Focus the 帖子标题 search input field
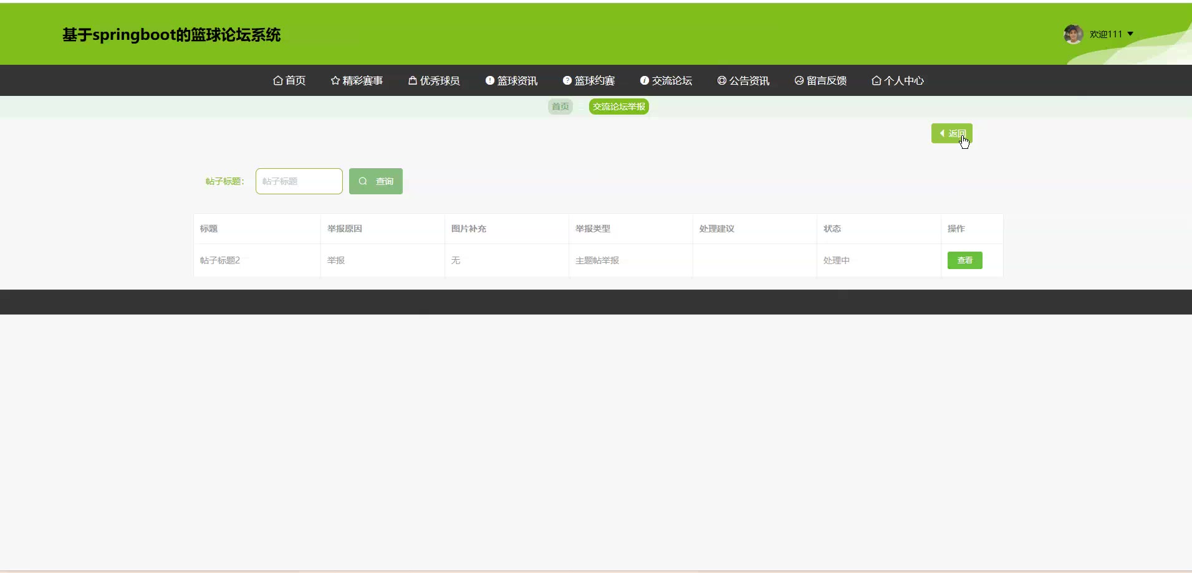Viewport: 1192px width, 573px height. [299, 181]
